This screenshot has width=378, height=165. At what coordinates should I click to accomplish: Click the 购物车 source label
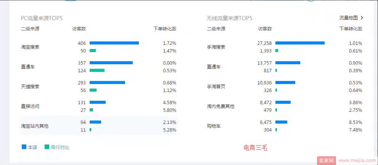coord(214,126)
